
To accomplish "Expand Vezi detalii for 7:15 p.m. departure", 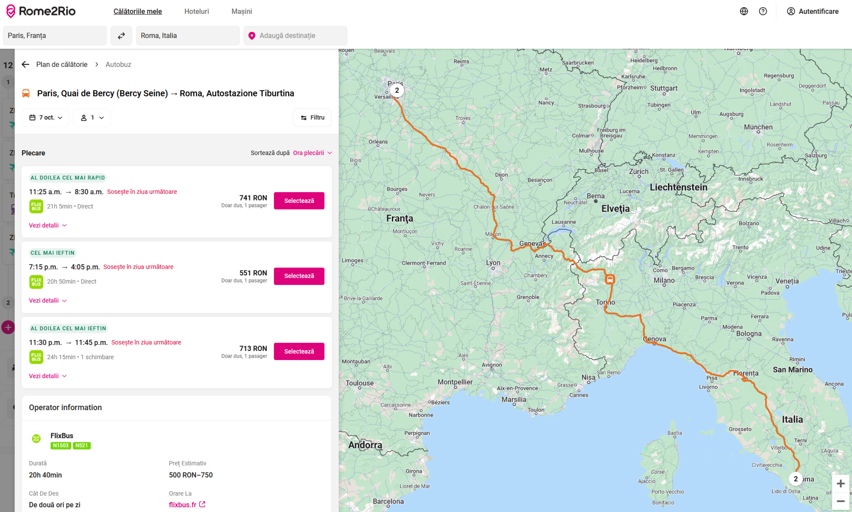I will (48, 300).
